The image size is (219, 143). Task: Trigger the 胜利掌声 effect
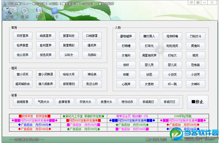click(x=46, y=45)
